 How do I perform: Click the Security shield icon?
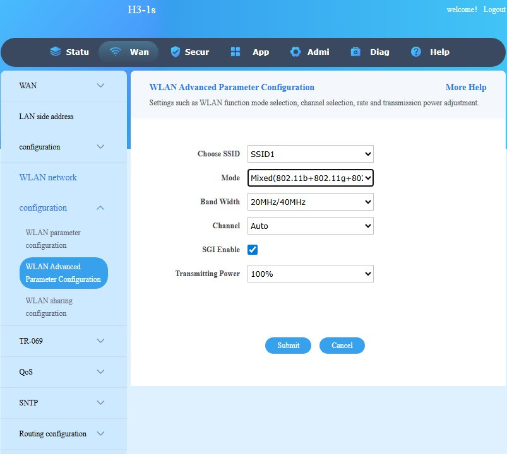click(x=176, y=52)
